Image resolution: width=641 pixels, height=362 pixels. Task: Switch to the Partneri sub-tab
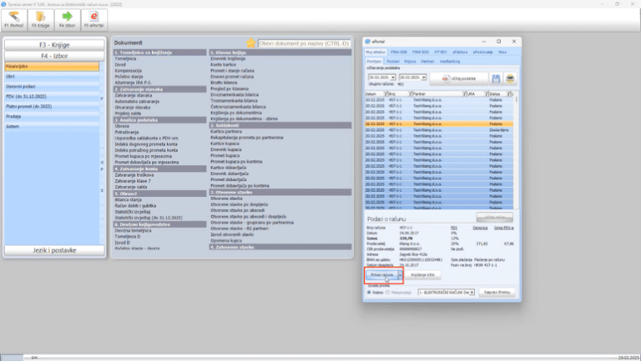427,61
